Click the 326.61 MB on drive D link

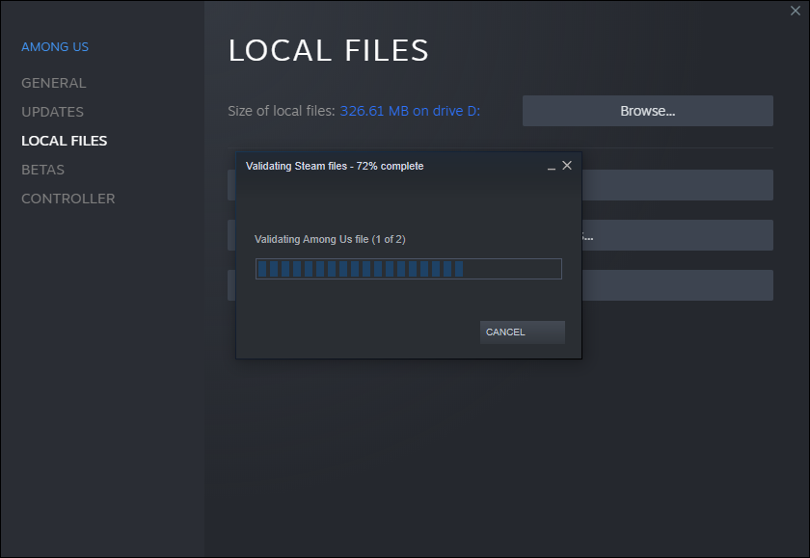pos(410,111)
